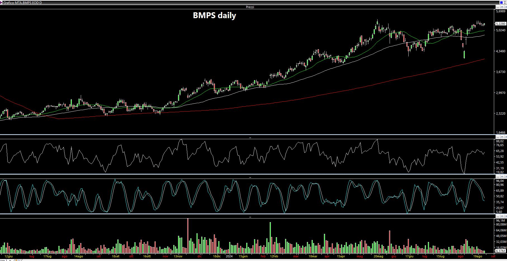The image size is (507, 261).
Task: Select the 6,37M current volume label
Action: tap(500, 251)
